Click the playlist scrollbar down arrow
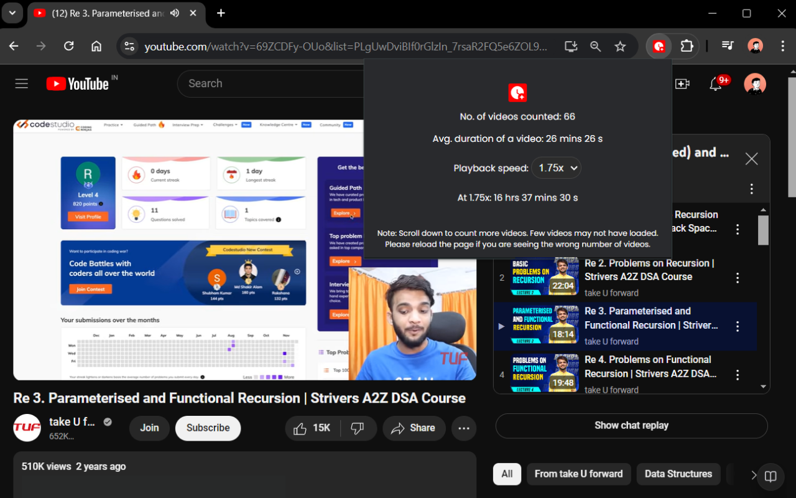Viewport: 796px width, 498px height. (763, 387)
